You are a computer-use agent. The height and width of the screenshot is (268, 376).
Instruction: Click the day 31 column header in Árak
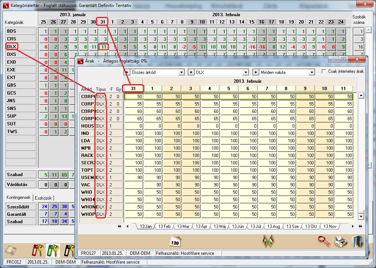(x=133, y=89)
